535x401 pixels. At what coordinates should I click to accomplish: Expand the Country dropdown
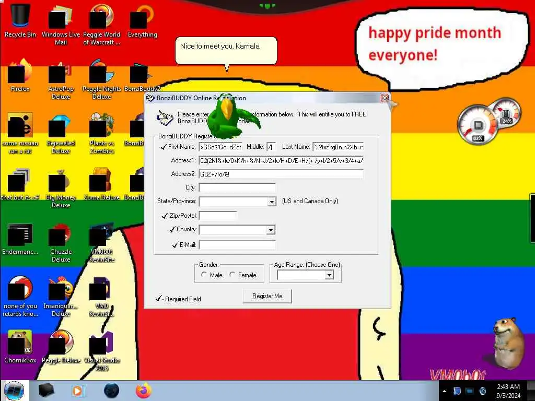point(271,230)
